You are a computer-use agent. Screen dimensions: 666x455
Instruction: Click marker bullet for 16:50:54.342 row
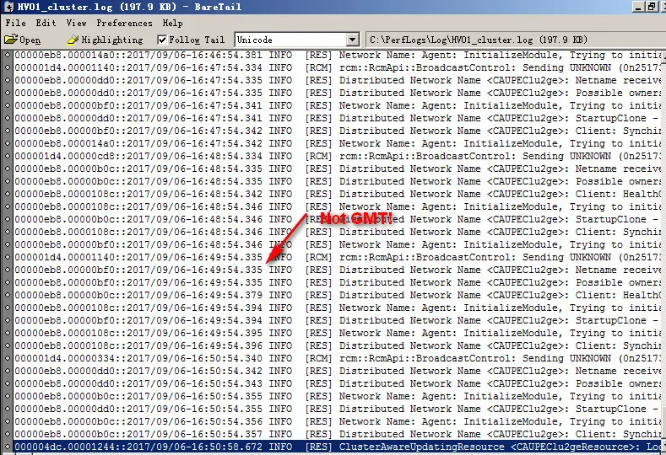coord(8,371)
